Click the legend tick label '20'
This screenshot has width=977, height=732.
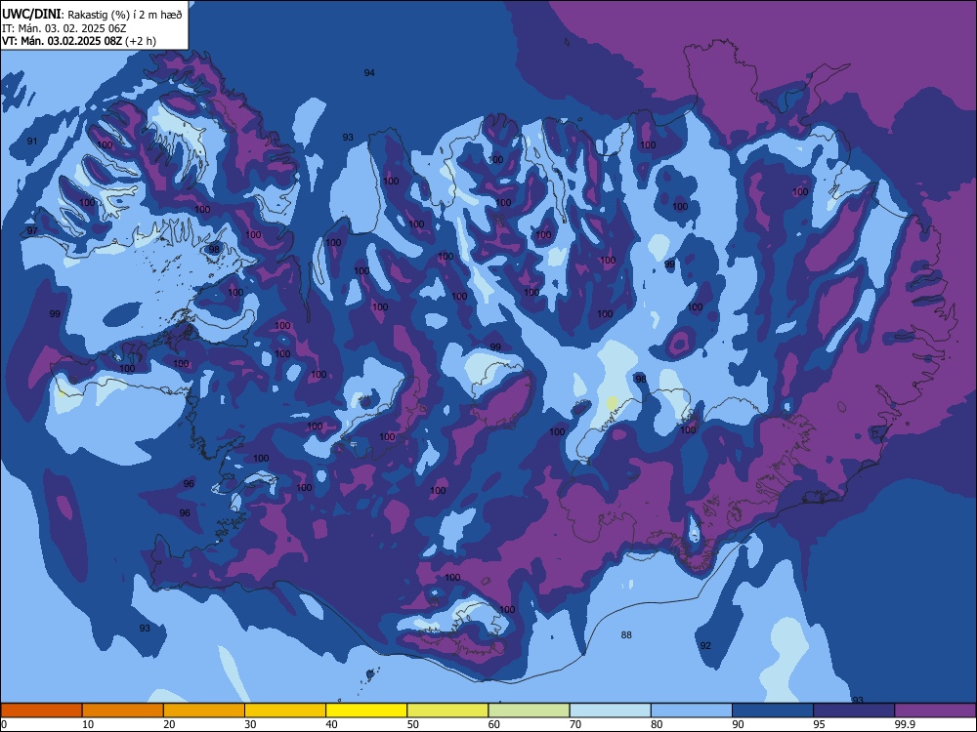[x=169, y=724]
